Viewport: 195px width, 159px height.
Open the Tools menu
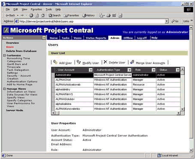click(49, 9)
